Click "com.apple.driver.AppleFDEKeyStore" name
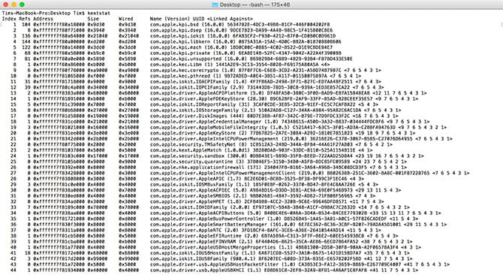 click(197, 99)
